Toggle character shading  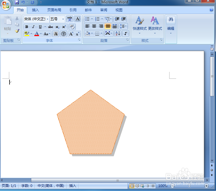[56, 34]
